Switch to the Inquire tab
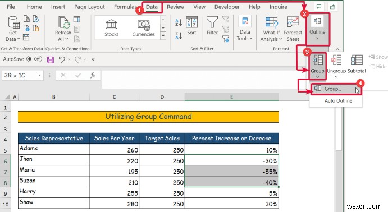The image size is (388, 212). pyautogui.click(x=278, y=7)
